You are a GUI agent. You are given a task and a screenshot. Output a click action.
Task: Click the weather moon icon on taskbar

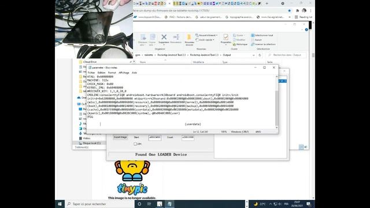click(x=256, y=204)
